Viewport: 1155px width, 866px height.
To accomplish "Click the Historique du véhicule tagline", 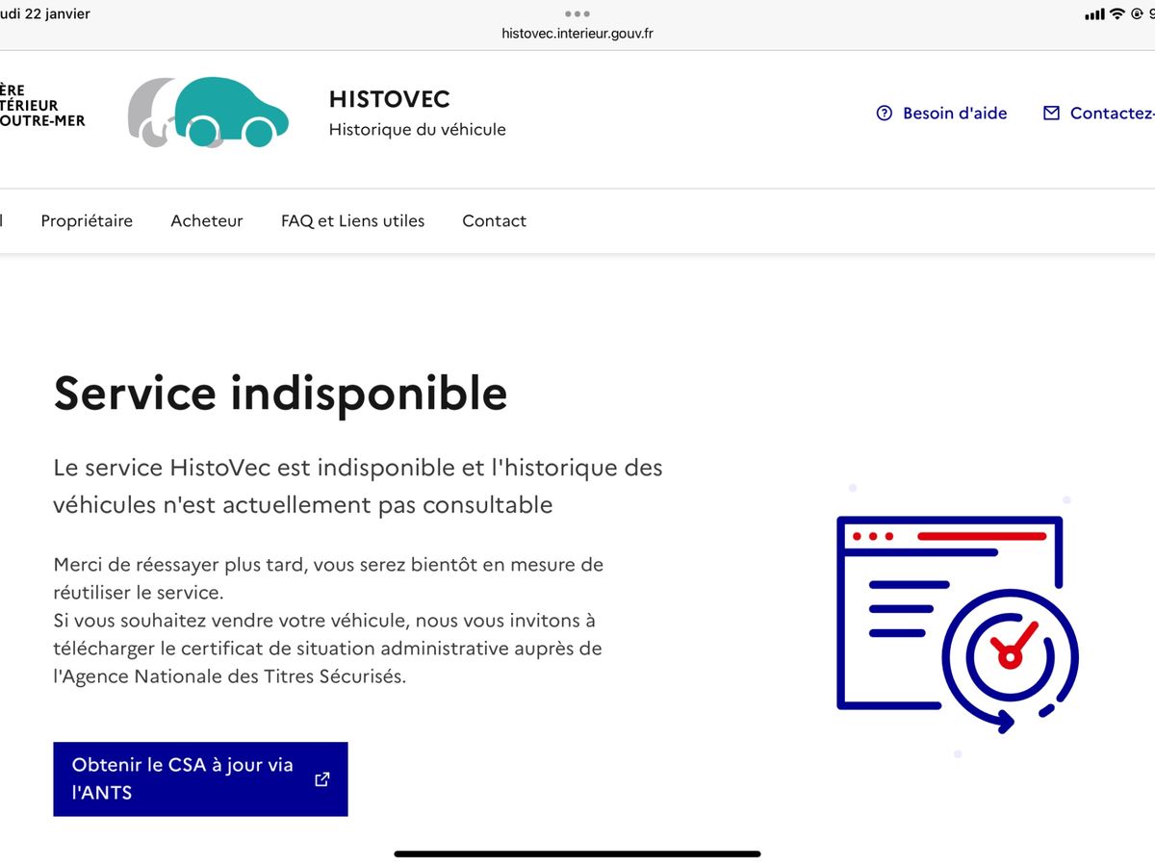I will click(x=417, y=129).
